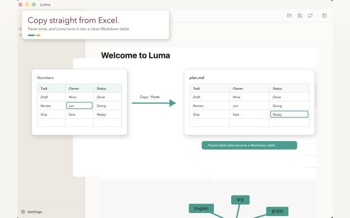Select the 'Review' cell in plan.md table
The height and width of the screenshot is (218, 350).
[210, 106]
